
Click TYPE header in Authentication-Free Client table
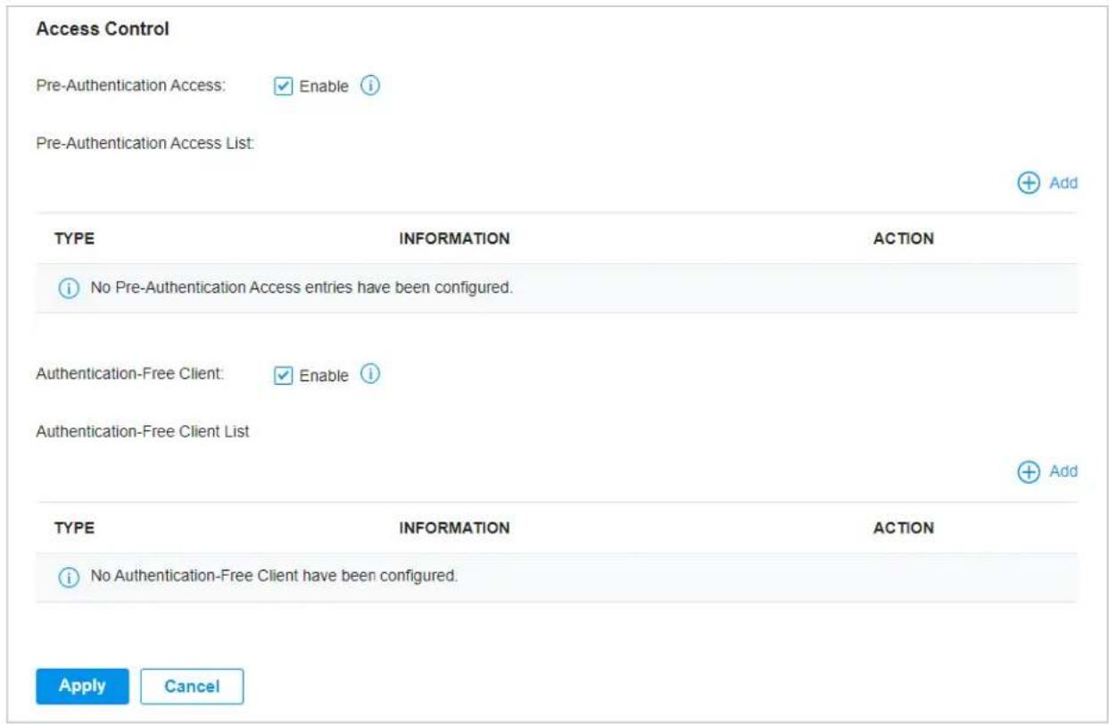point(74,528)
